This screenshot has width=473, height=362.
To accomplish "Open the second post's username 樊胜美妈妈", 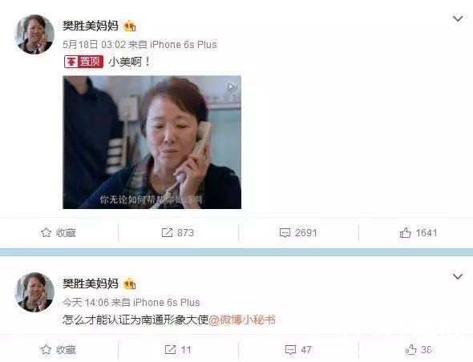I will (91, 284).
